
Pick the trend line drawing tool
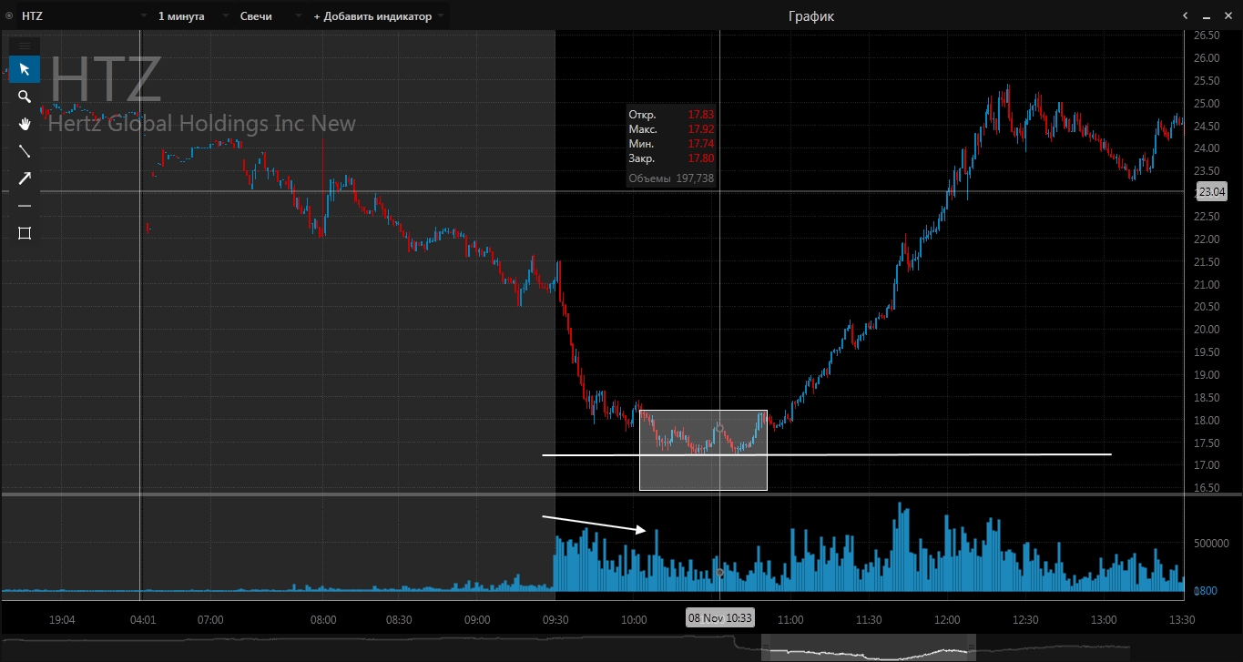pyautogui.click(x=25, y=151)
